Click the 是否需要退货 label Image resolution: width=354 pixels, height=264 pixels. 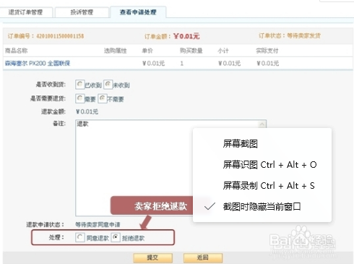[x=48, y=98]
